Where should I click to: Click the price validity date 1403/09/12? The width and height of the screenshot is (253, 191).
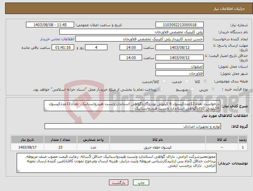[x=180, y=57]
